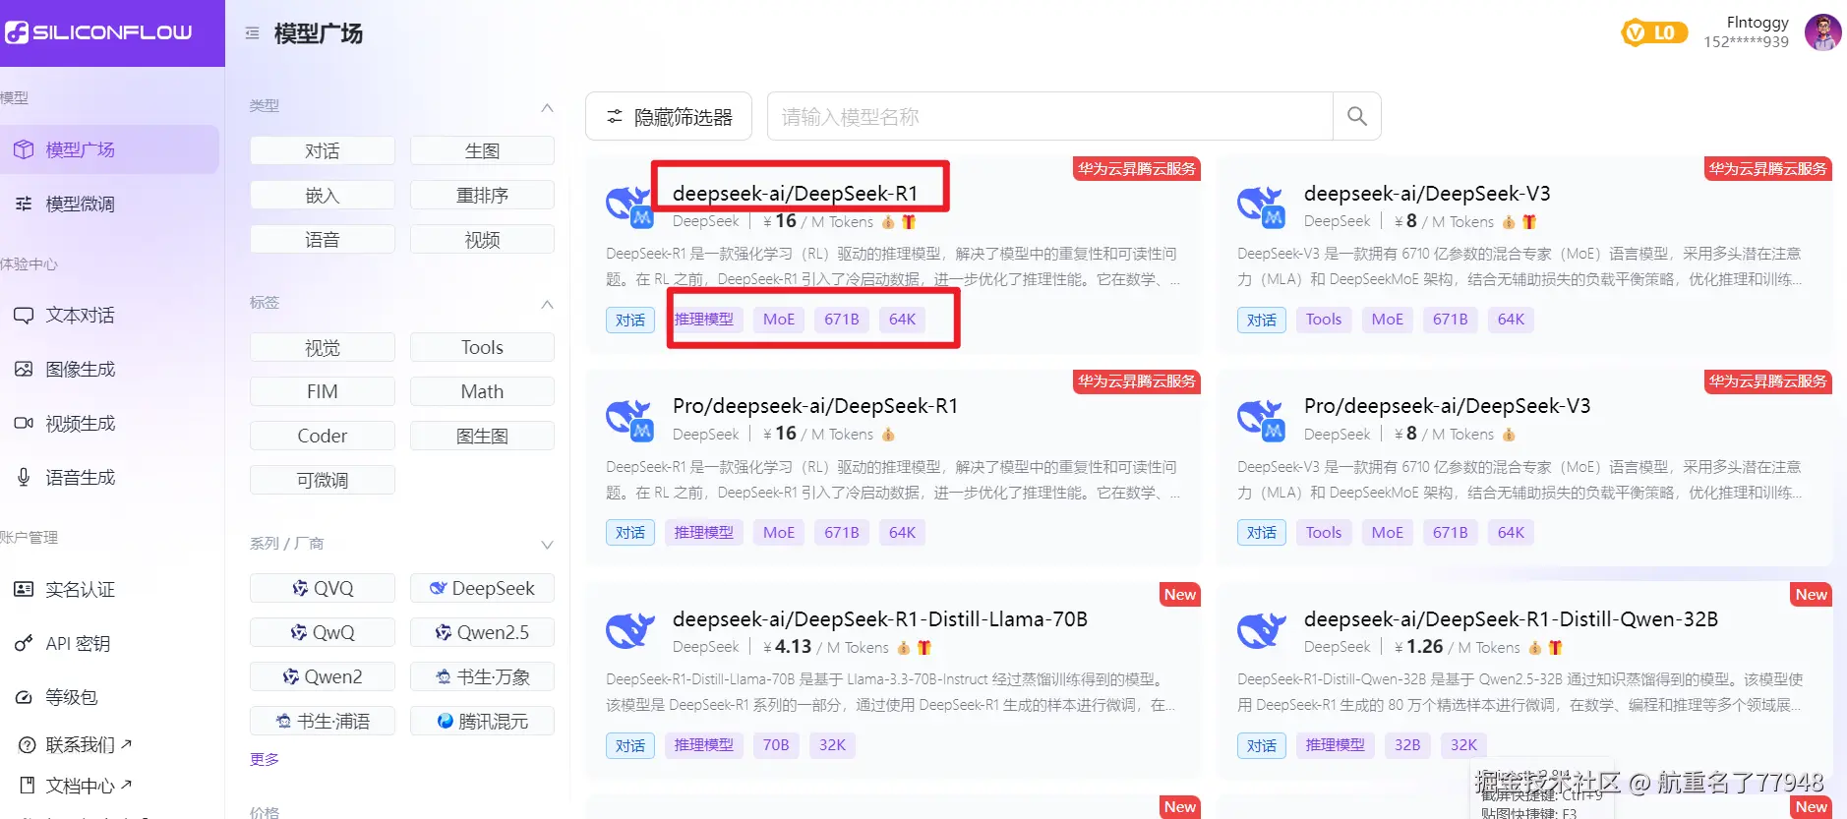Screen dimensions: 1847x819
Task: Toggle the 视频 type filter
Action: 482,240
